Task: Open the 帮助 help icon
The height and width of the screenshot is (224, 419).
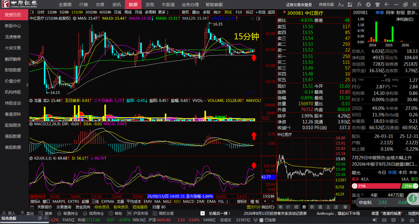Action: pyautogui.click(x=111, y=213)
